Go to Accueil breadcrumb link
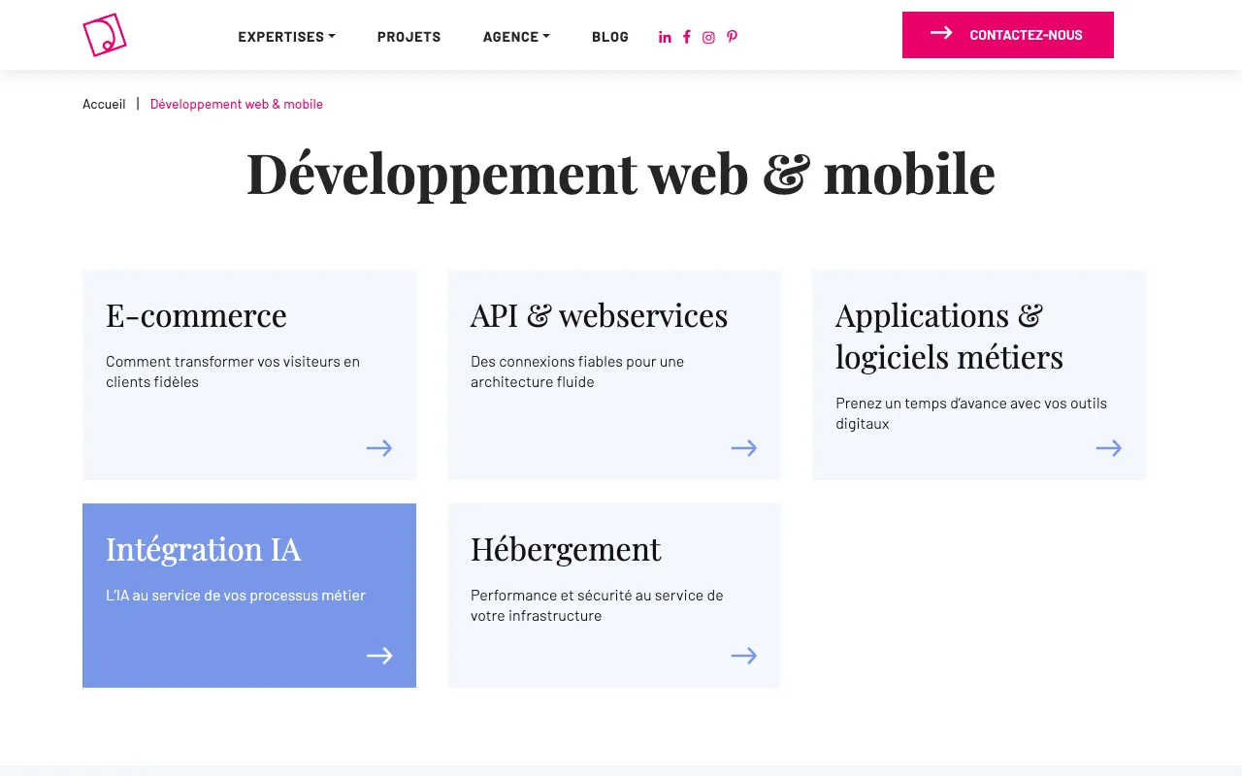This screenshot has width=1242, height=776. [x=104, y=104]
